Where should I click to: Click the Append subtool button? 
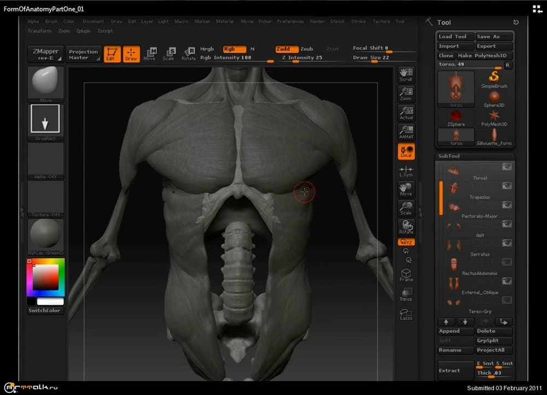tap(455, 331)
